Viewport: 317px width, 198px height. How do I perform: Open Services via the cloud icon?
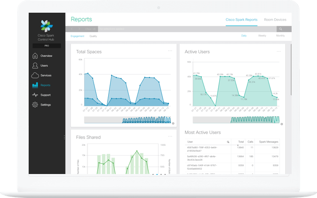tap(35, 75)
